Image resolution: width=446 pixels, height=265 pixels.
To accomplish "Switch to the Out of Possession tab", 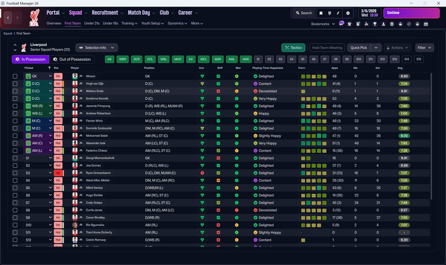I will 72,59.
